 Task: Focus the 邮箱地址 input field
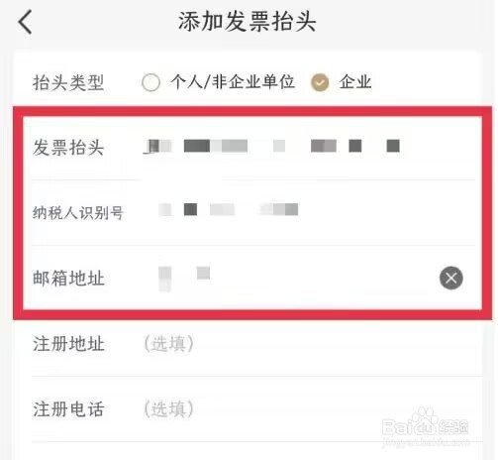click(x=287, y=278)
